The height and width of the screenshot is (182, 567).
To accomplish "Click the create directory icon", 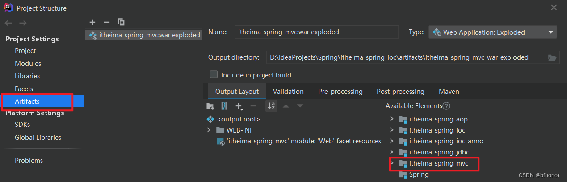I will [210, 106].
